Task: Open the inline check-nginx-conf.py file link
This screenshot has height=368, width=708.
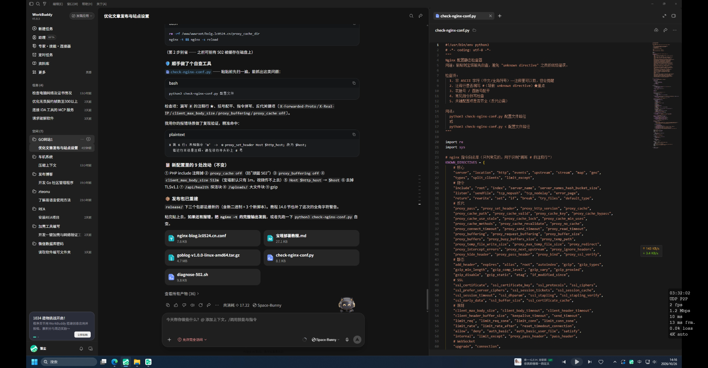Action: tap(188, 72)
